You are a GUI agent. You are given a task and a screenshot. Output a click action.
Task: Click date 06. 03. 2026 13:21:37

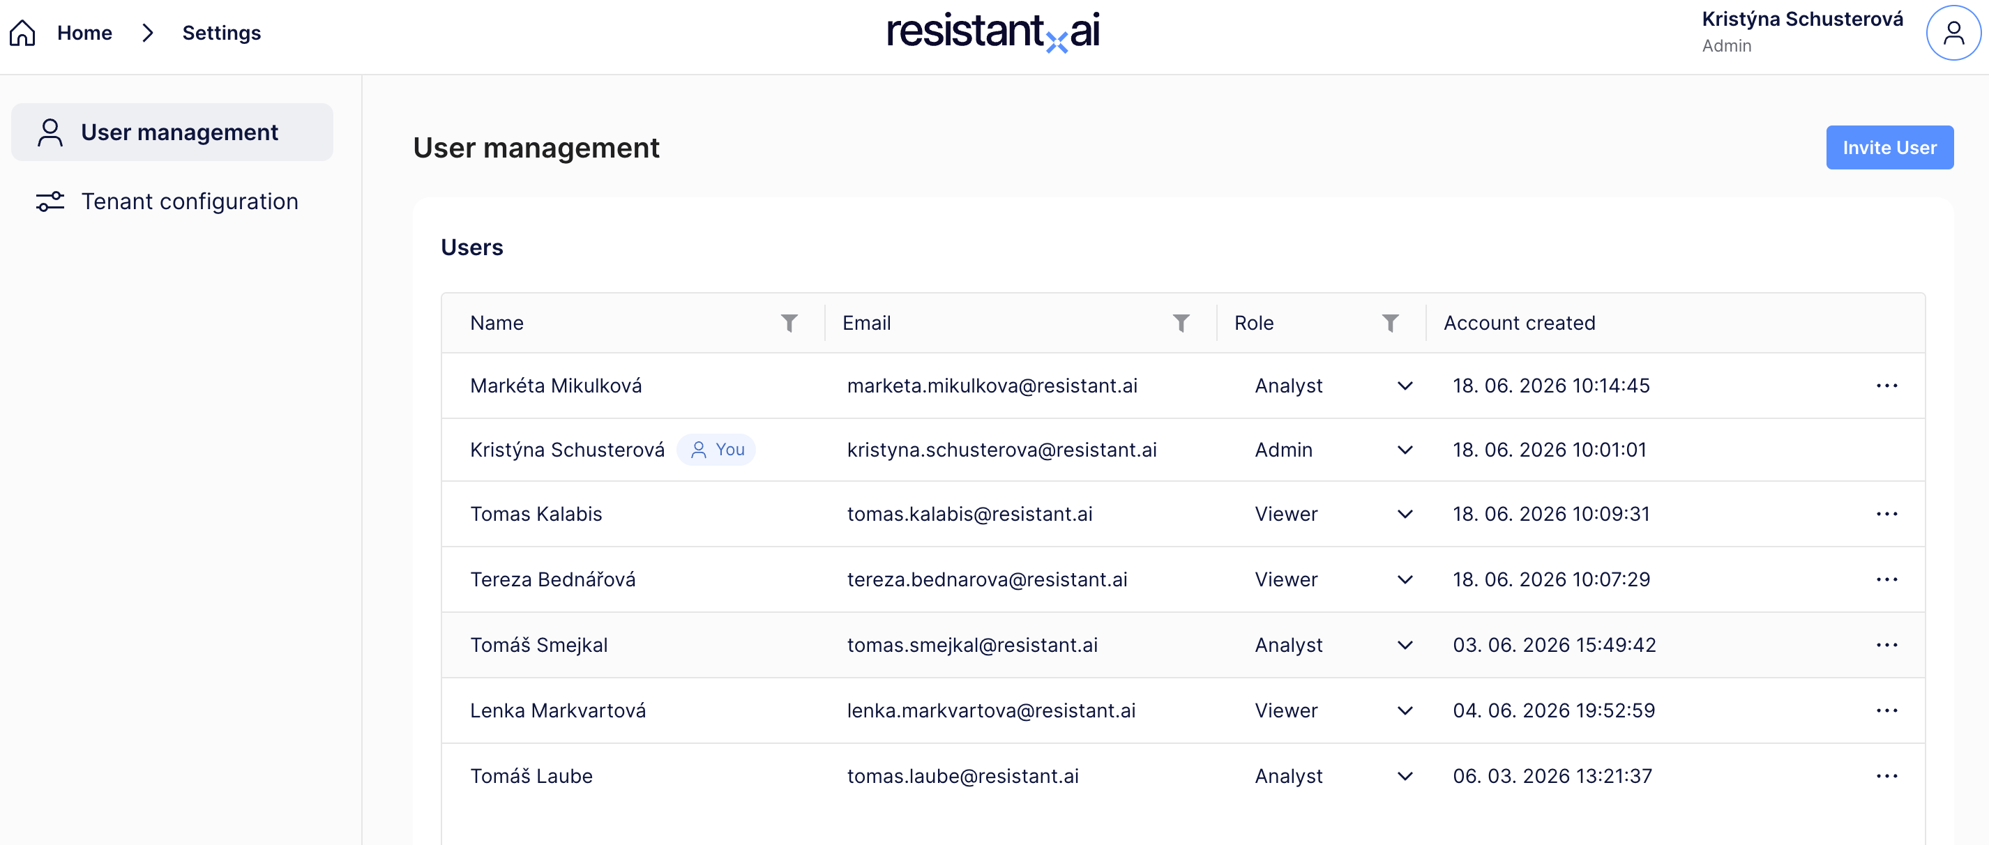pos(1552,776)
